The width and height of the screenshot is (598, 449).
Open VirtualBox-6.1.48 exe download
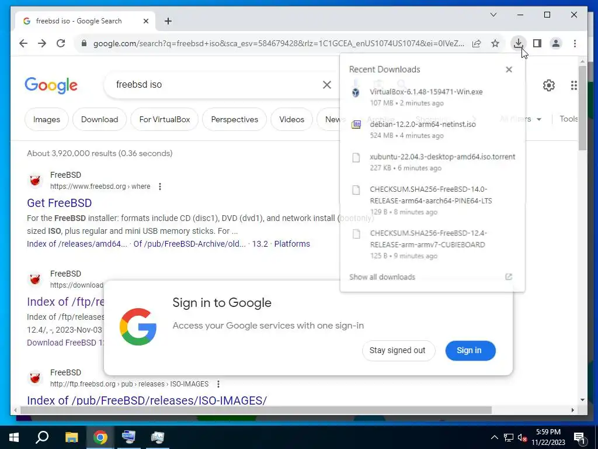point(432,97)
